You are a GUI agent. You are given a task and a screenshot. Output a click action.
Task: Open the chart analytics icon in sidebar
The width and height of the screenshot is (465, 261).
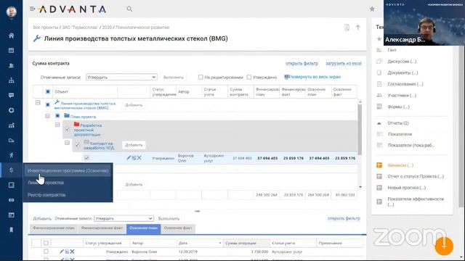coord(12,125)
